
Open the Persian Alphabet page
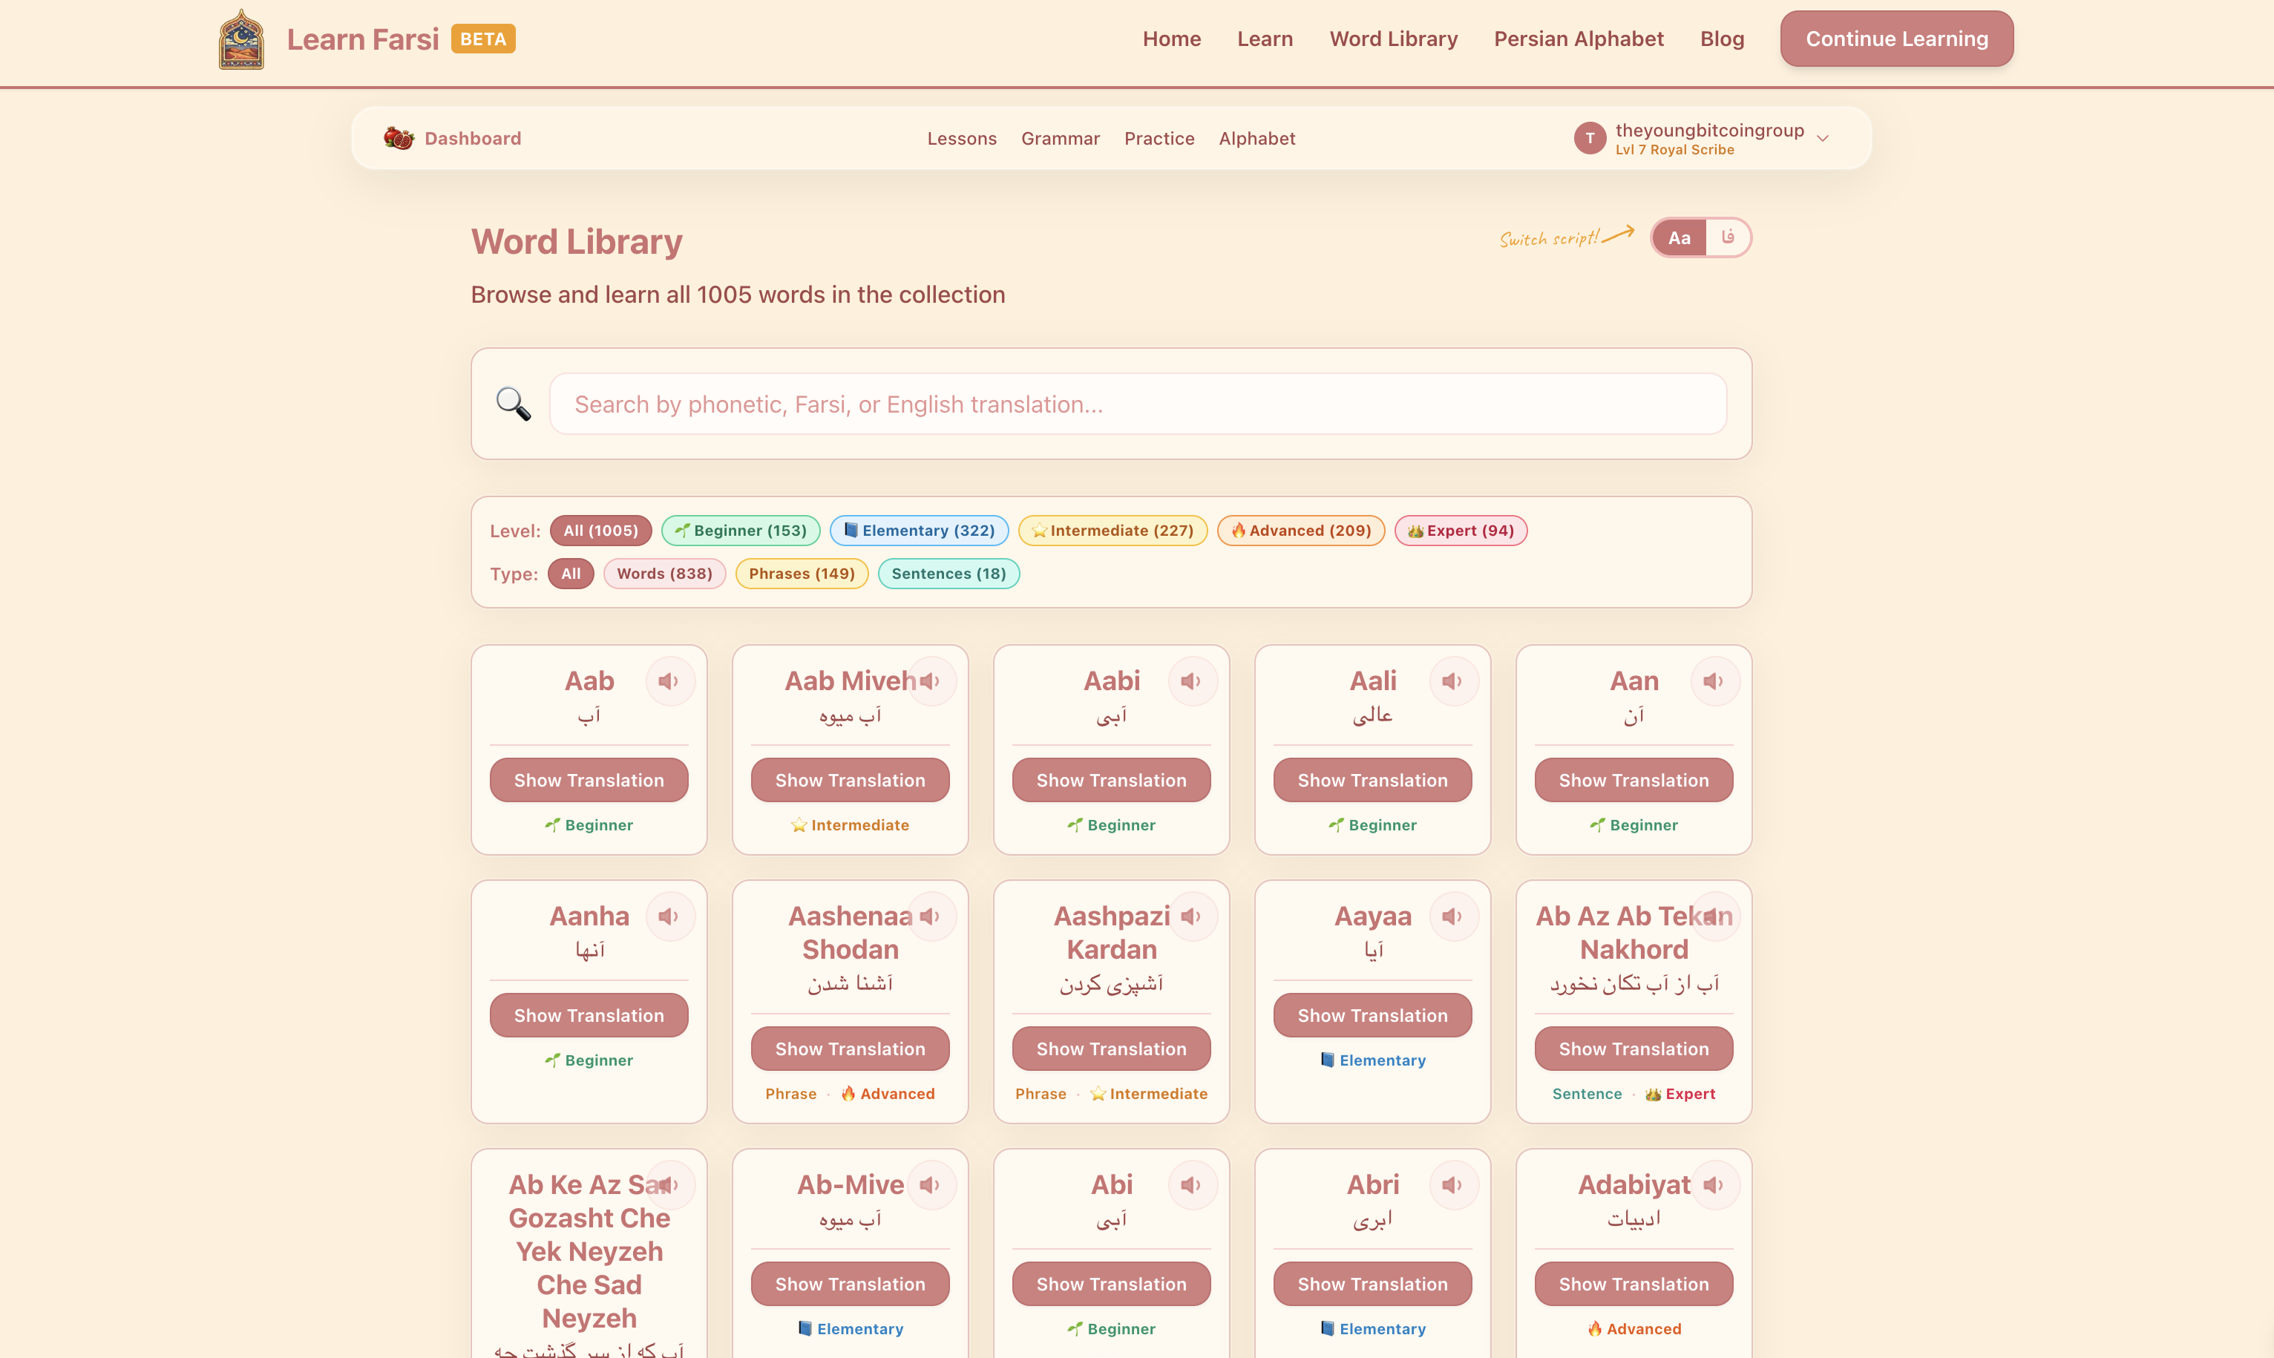tap(1578, 39)
